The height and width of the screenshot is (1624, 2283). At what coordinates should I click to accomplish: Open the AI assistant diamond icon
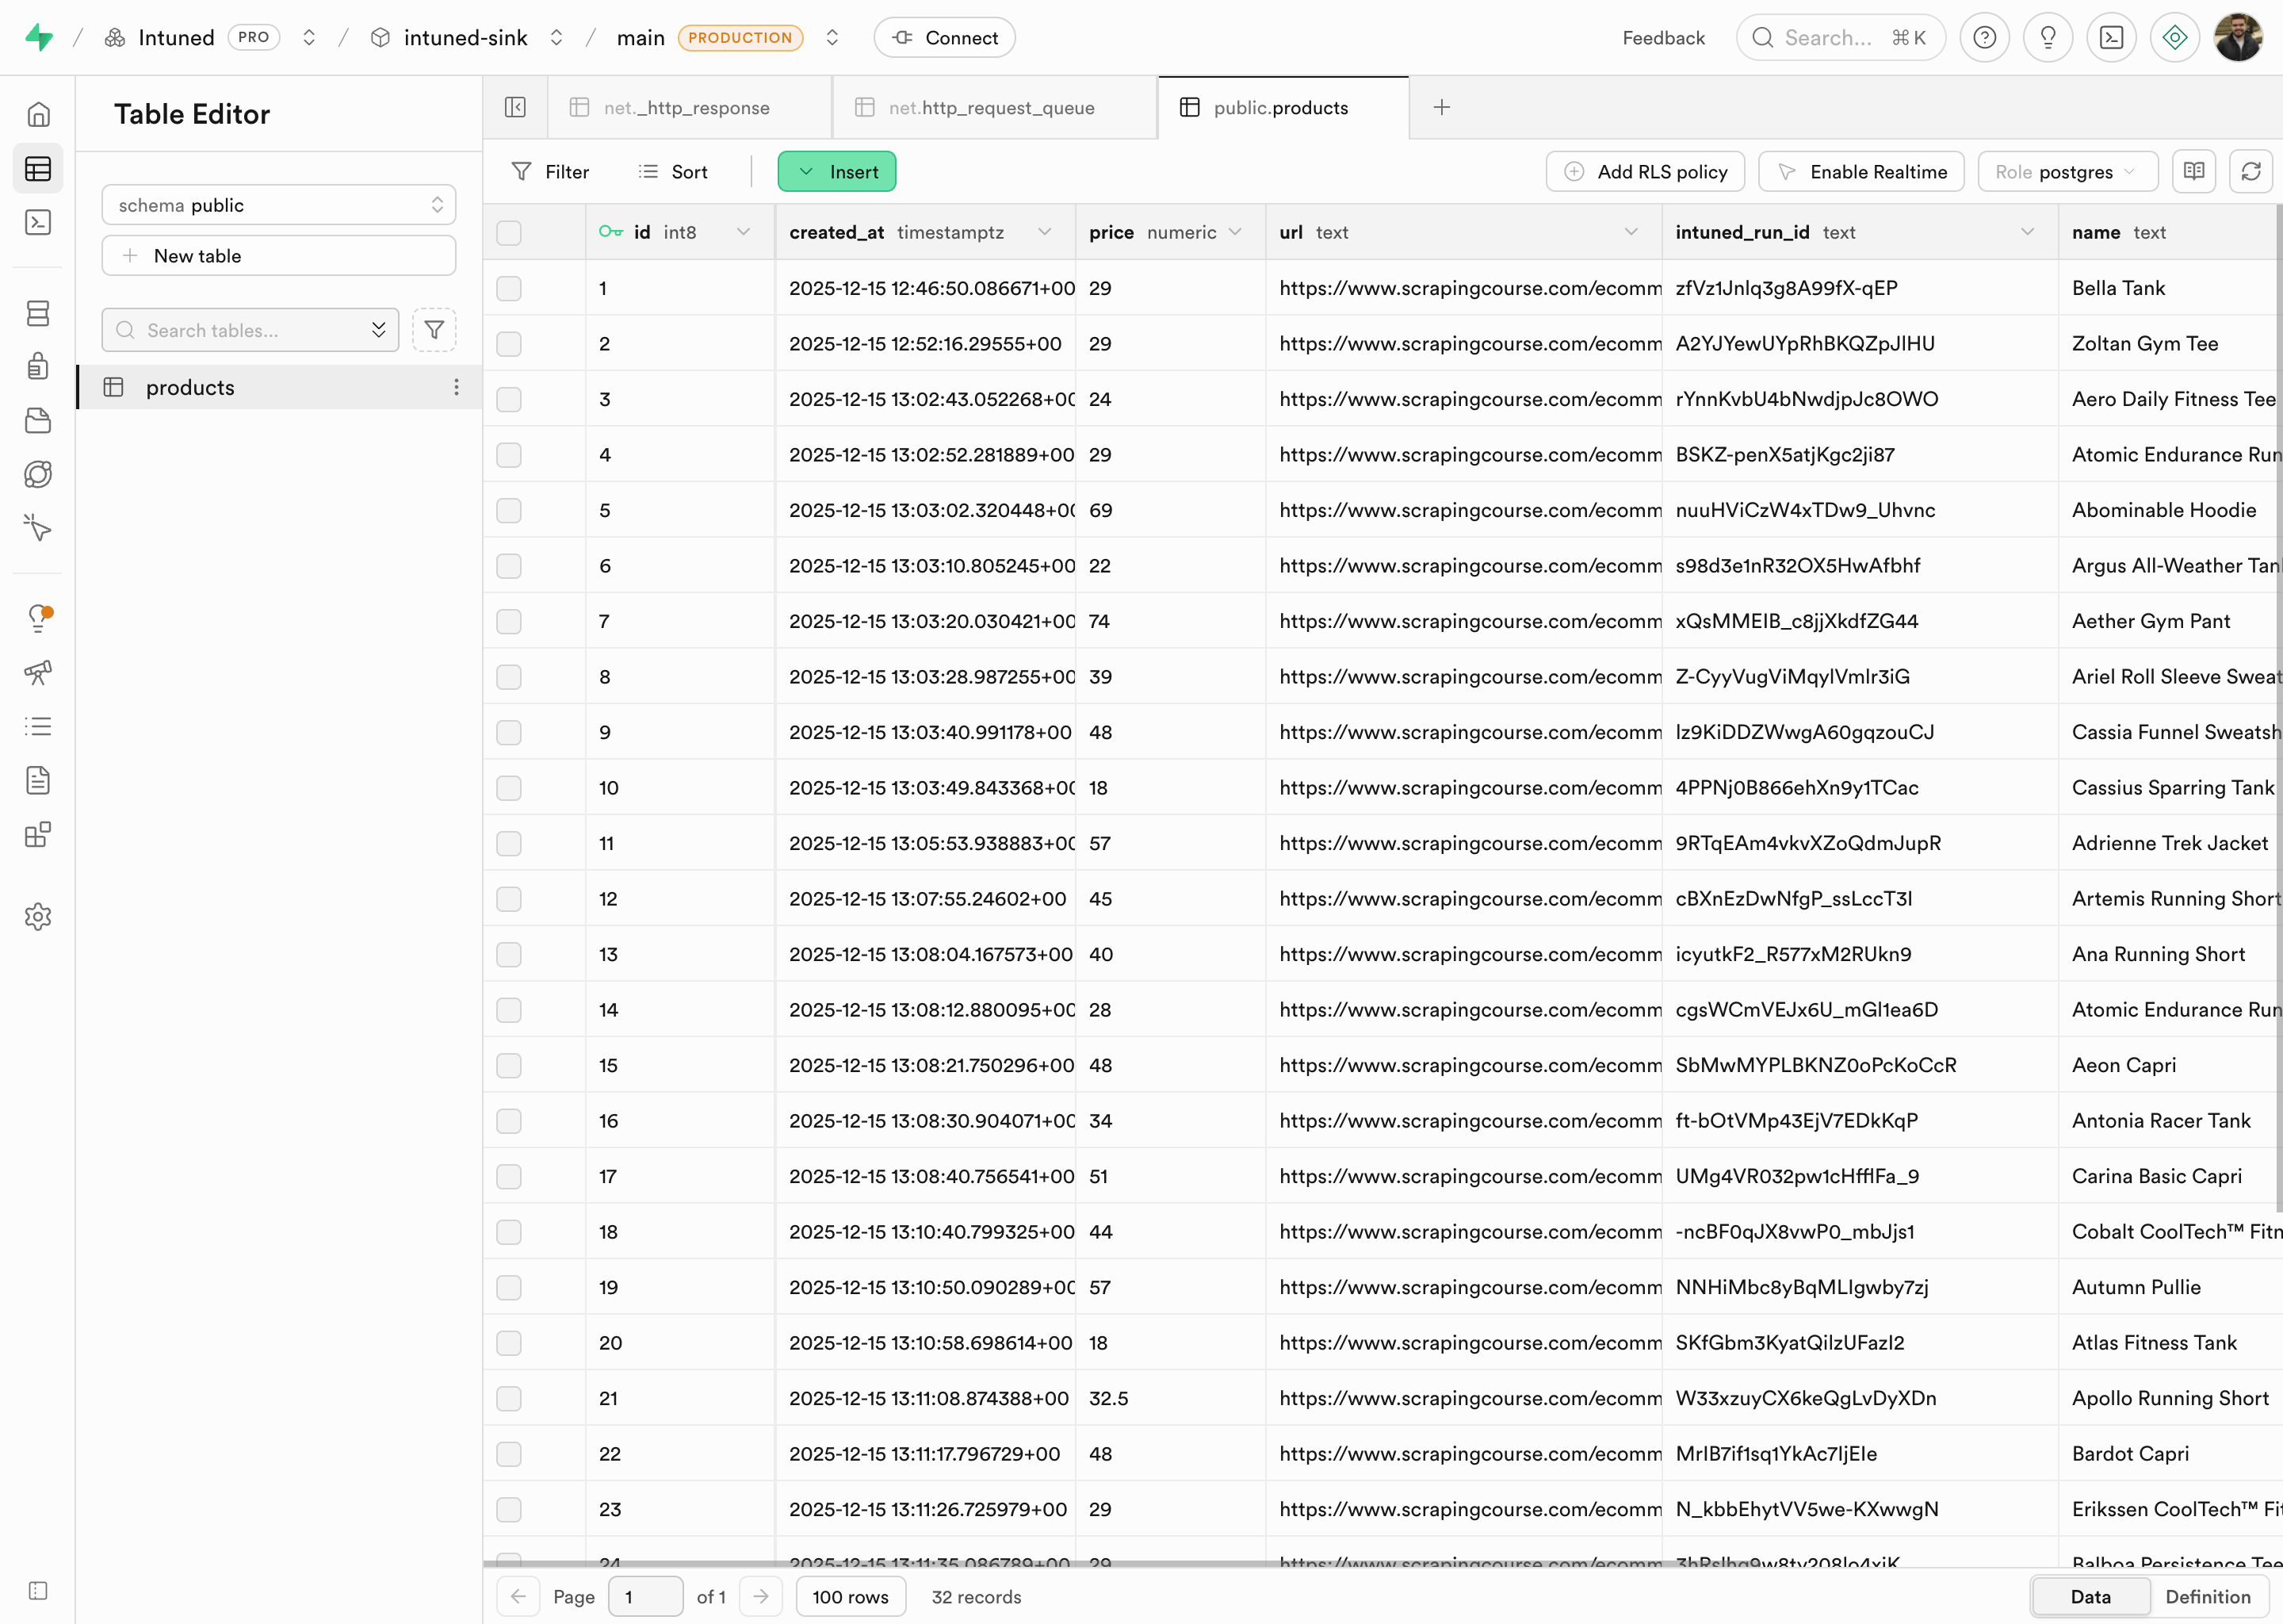pyautogui.click(x=2175, y=38)
